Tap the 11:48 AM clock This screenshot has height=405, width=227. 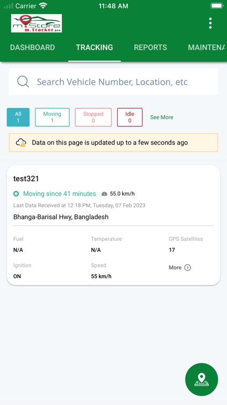tap(113, 6)
